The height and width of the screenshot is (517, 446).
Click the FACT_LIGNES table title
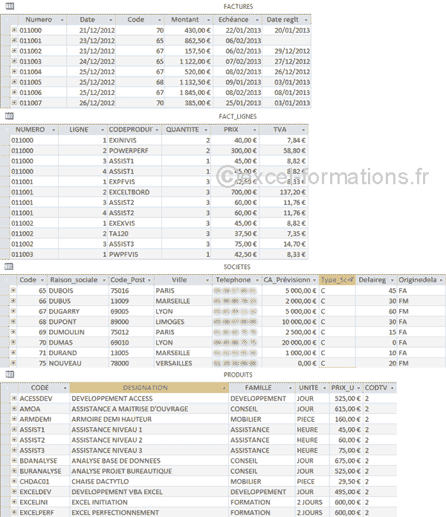238,117
